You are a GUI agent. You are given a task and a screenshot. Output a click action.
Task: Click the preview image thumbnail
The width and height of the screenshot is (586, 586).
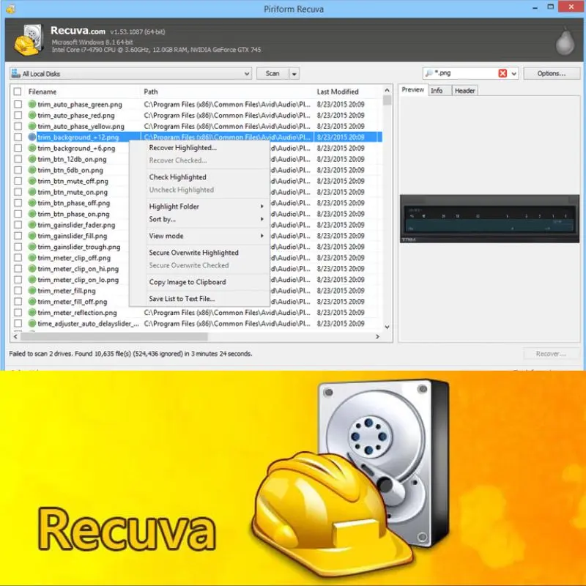coord(487,219)
